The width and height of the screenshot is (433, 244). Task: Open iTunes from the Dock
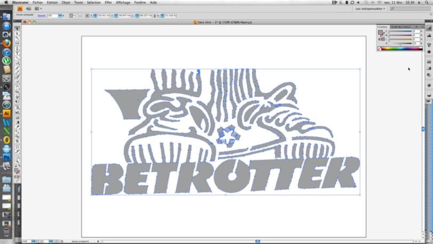6,52
